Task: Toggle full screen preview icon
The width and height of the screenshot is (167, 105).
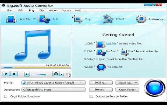Action: click(68, 75)
